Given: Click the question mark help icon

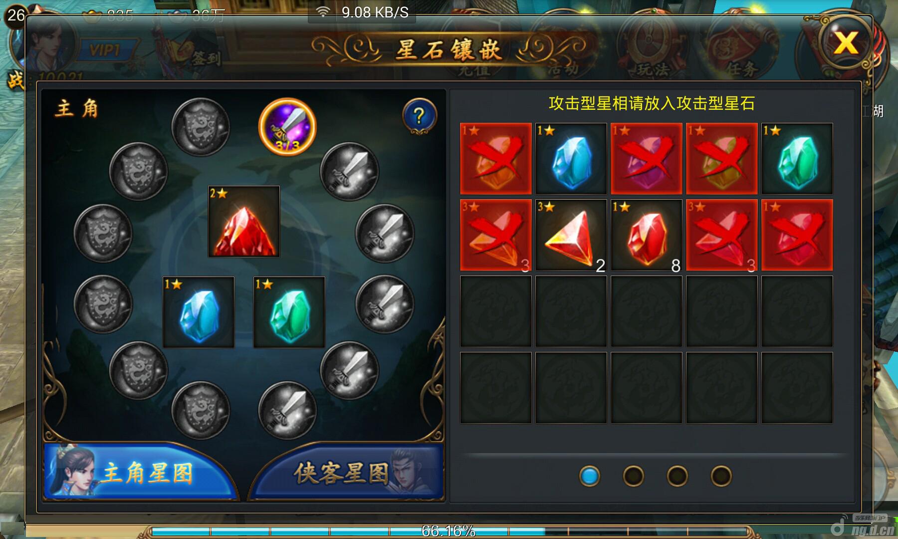Looking at the screenshot, I should (419, 116).
